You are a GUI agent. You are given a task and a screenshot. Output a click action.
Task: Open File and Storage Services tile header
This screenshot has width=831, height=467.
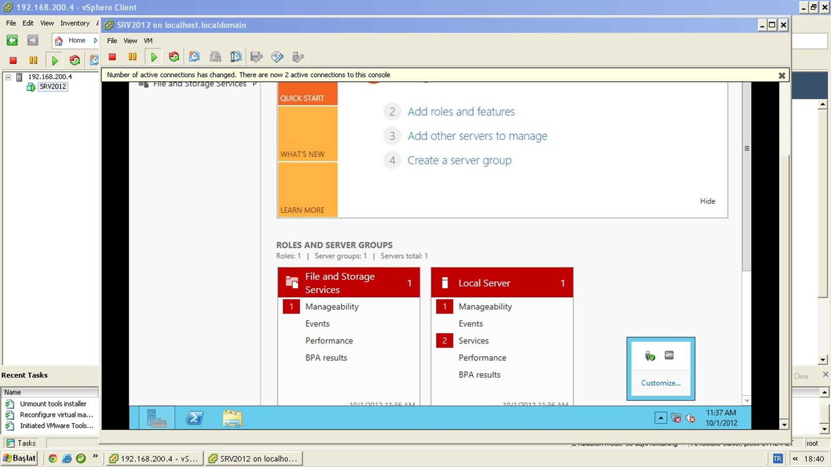coord(348,283)
